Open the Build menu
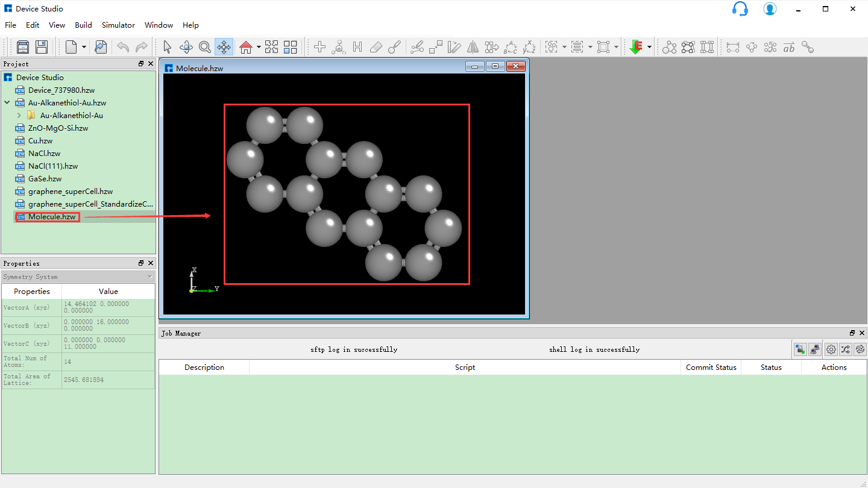Viewport: 868px width, 488px height. pyautogui.click(x=83, y=25)
